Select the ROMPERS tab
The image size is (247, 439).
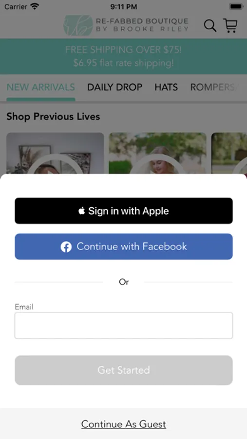point(215,87)
